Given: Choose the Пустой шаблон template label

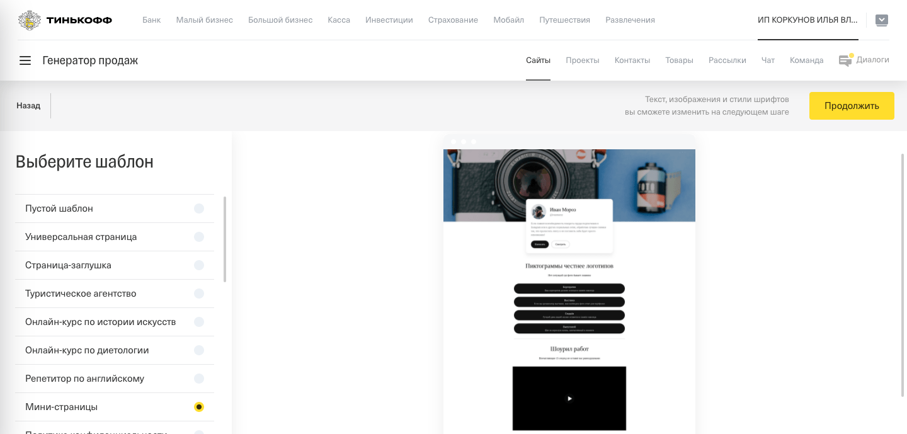Looking at the screenshot, I should (x=59, y=208).
